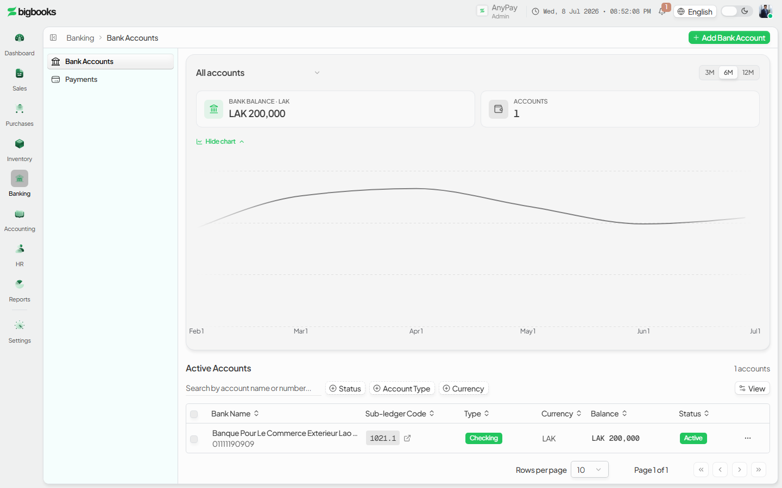Open the user avatar menu
782x488 pixels.
(765, 11)
